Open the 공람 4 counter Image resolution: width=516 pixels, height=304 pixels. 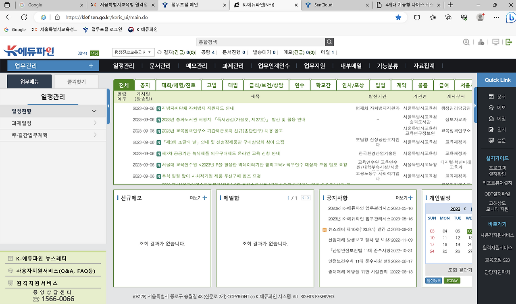(208, 52)
